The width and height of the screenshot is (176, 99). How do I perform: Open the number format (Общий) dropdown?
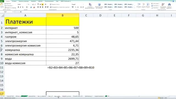(x=83, y=4)
